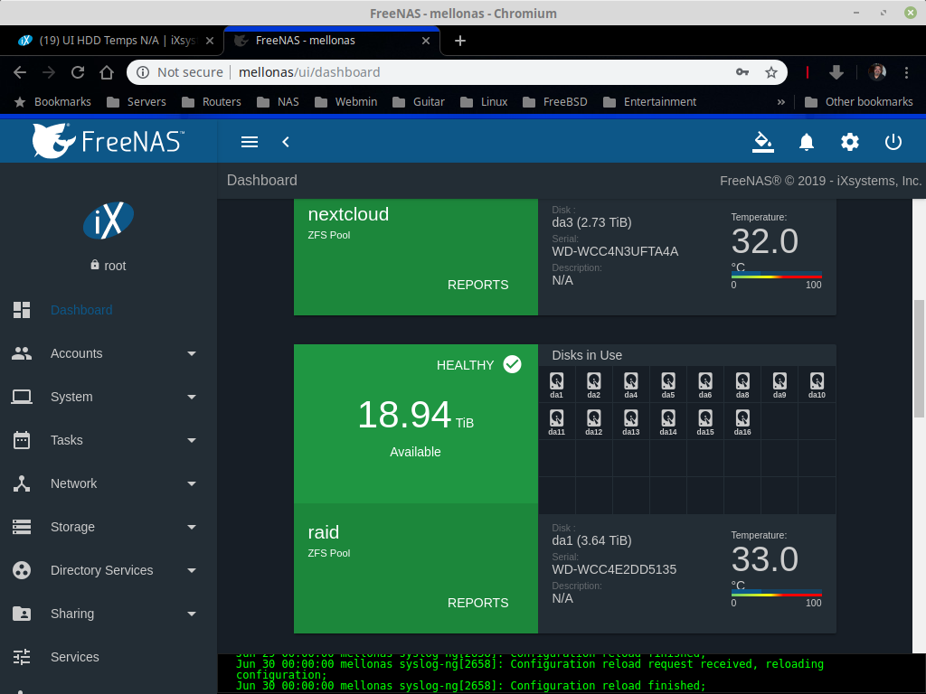Open the Servers bookmarks folder
The image size is (926, 694).
pos(137,102)
